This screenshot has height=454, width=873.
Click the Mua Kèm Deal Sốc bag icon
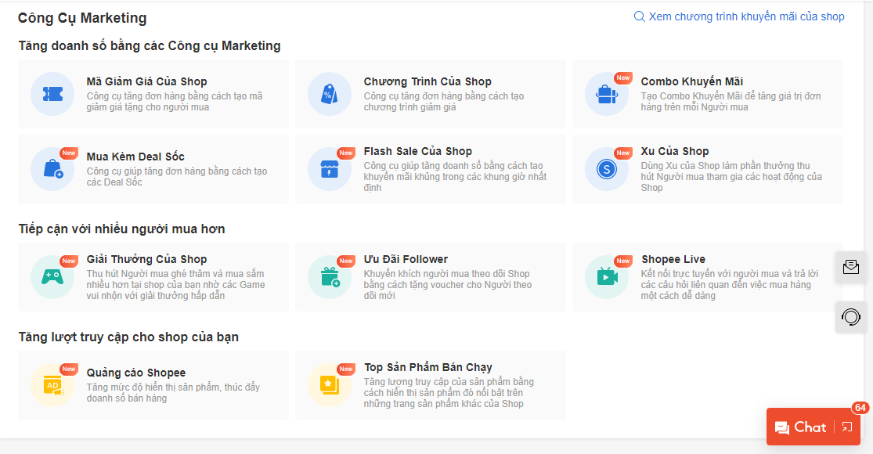coord(52,169)
